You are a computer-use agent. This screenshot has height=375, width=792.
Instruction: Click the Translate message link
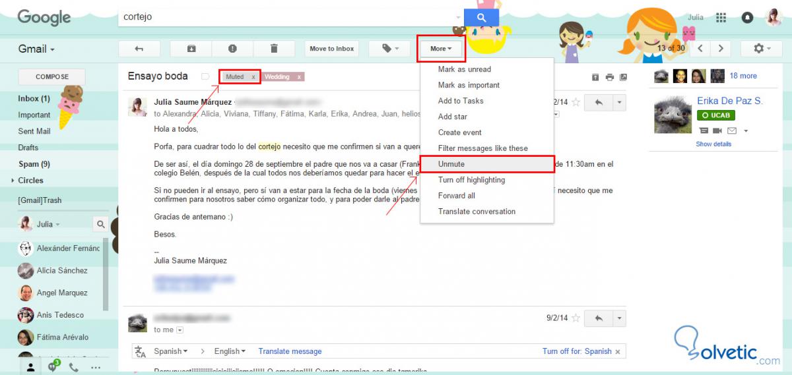[x=290, y=351]
